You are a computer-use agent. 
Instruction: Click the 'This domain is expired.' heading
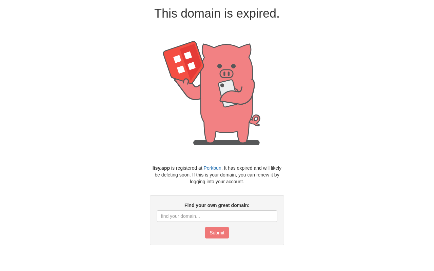point(217,14)
